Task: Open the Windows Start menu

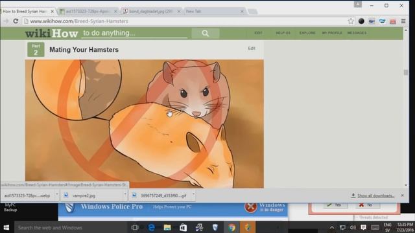Action: [6, 227]
